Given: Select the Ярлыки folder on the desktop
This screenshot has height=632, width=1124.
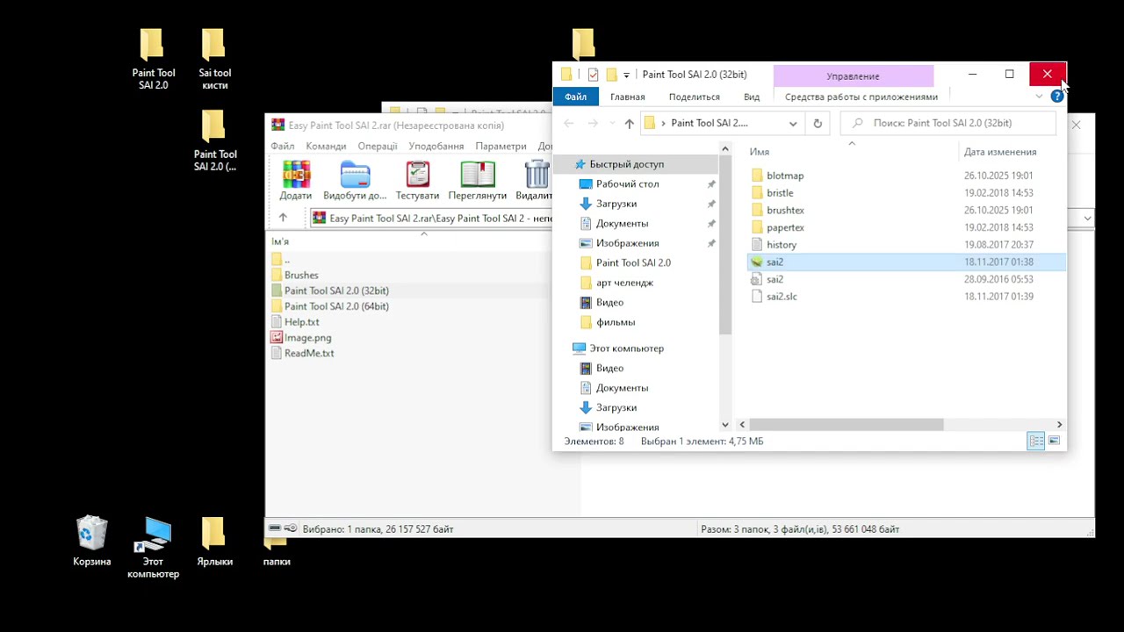Looking at the screenshot, I should click(x=214, y=542).
